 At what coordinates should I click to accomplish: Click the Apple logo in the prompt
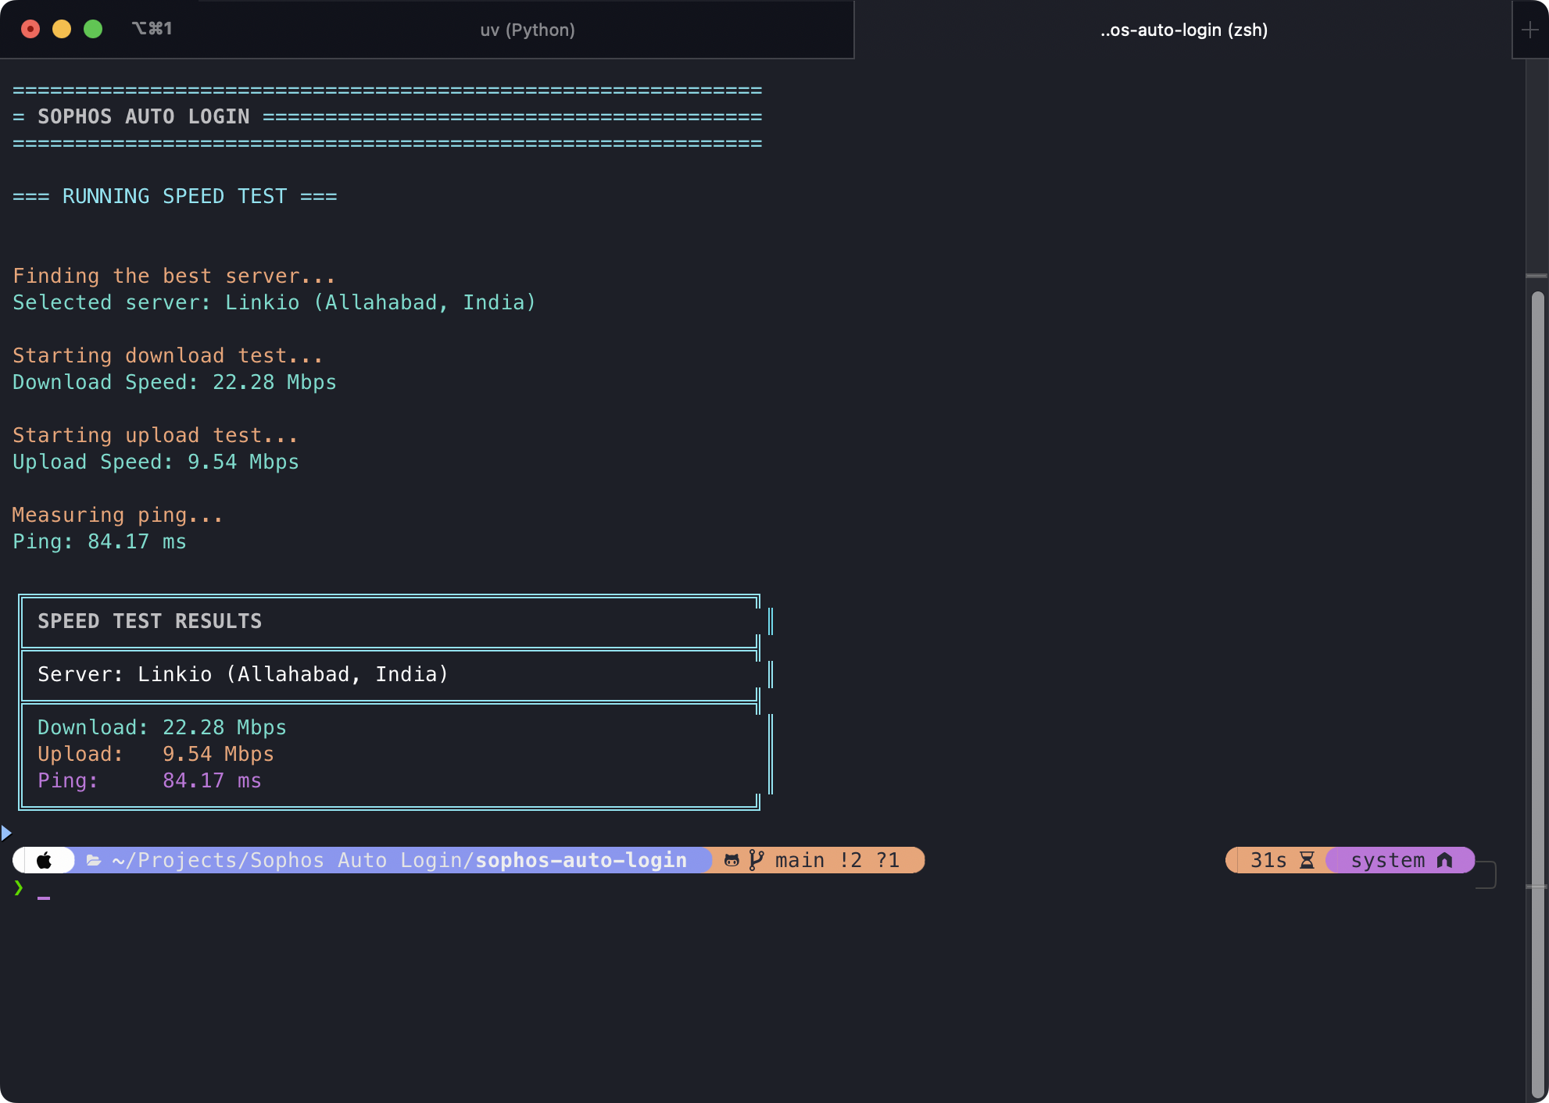point(45,860)
